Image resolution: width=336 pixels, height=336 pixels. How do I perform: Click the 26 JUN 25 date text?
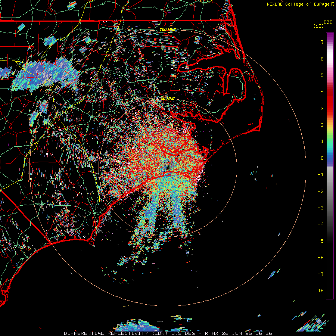click(x=237, y=333)
